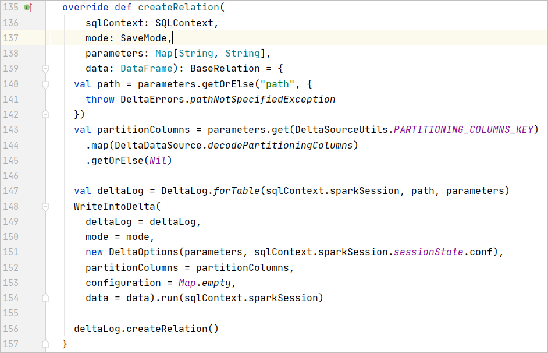Click pathNotSpecifiedException in the throw statement
This screenshot has width=548, height=353.
[x=262, y=99]
